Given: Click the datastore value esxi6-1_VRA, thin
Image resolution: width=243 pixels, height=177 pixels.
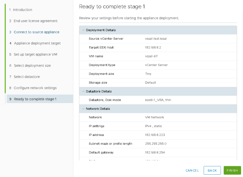Looking at the screenshot, I should (x=158, y=100).
